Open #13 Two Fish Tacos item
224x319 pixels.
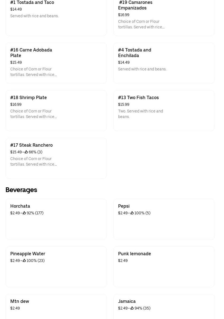[164, 111]
